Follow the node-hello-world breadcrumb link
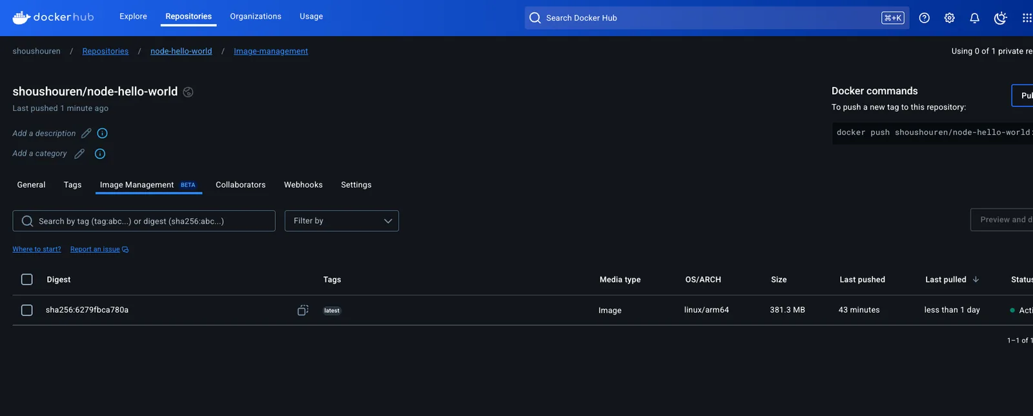 point(181,51)
